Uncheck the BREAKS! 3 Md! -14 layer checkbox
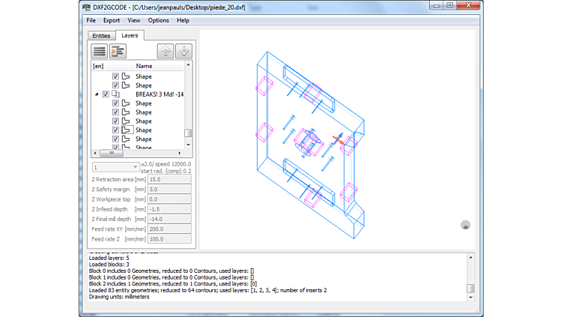The image size is (563, 317). point(106,94)
